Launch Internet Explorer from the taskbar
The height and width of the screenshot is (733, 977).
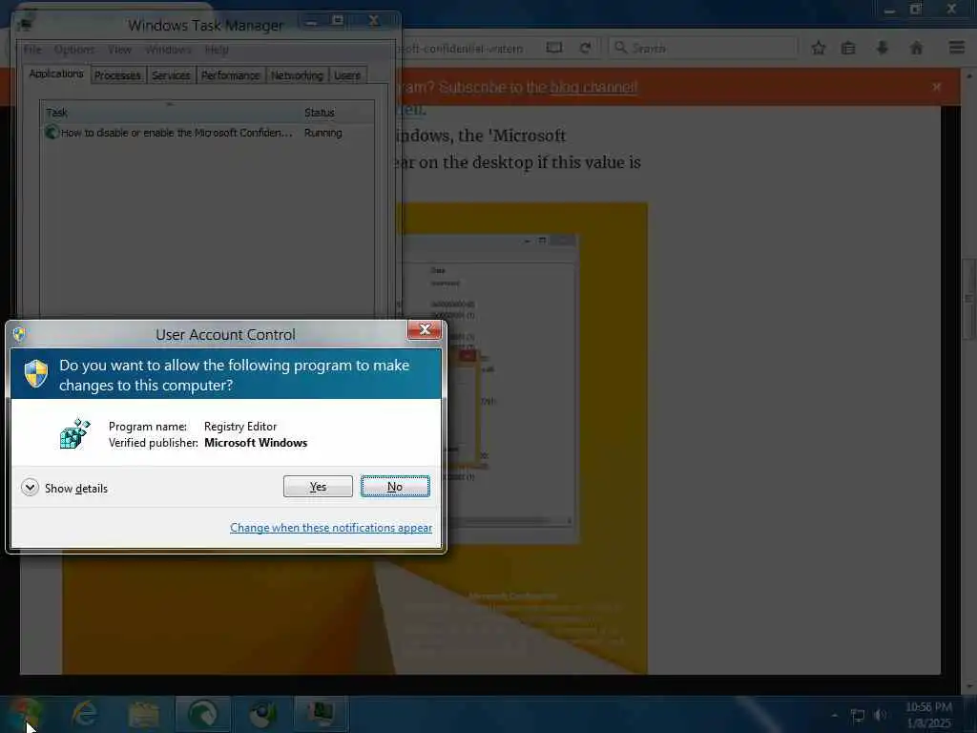[x=84, y=714]
